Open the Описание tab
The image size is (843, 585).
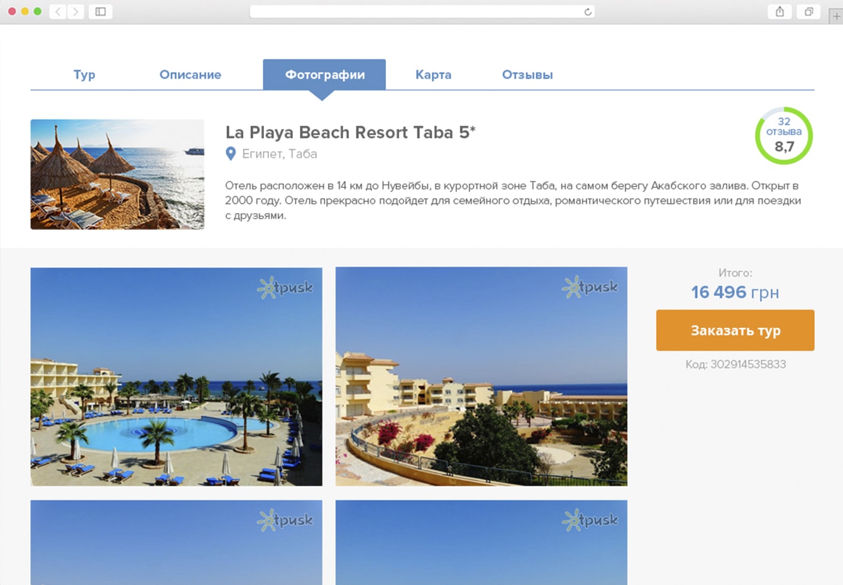190,75
